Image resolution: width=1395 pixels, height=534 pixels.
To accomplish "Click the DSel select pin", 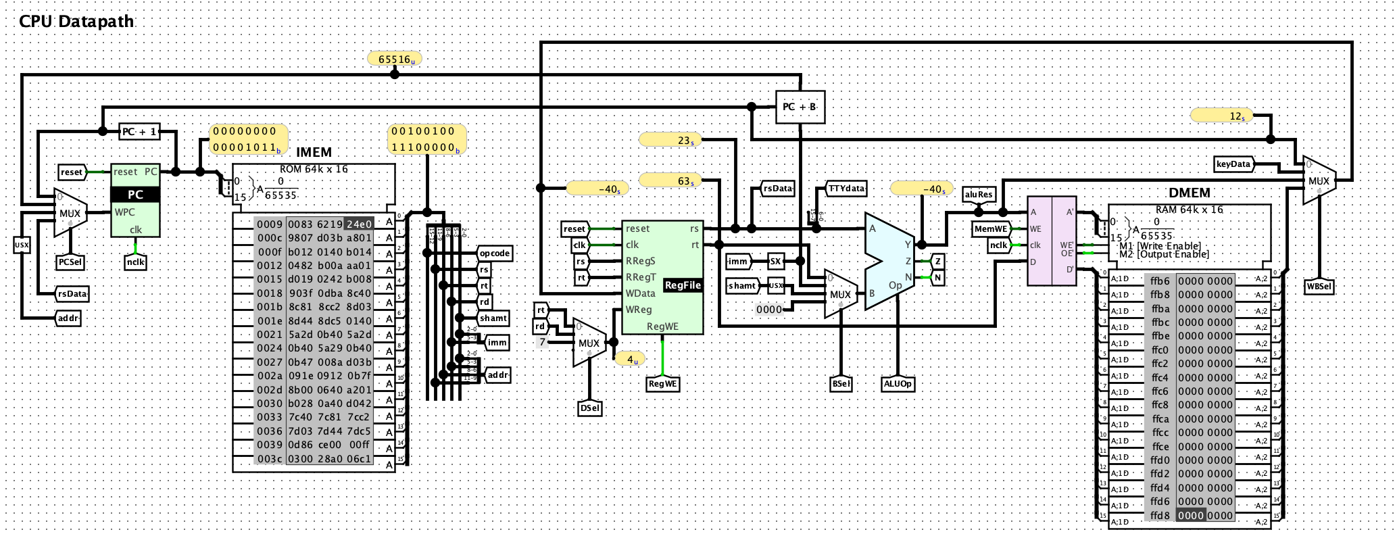I will pos(590,408).
